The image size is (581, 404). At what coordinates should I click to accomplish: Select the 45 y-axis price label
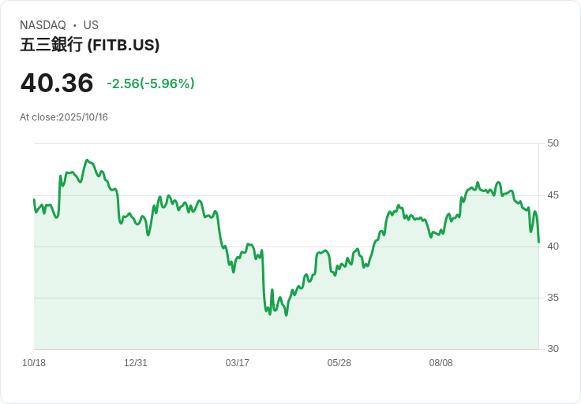click(553, 195)
